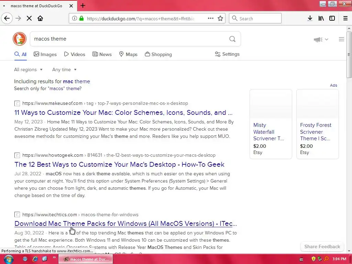Expand the taskbar quick launch chevron
This screenshot has height=264, width=352.
pos(54,257)
